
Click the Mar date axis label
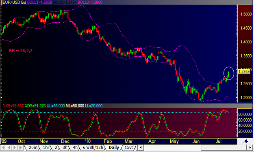pos(128,141)
